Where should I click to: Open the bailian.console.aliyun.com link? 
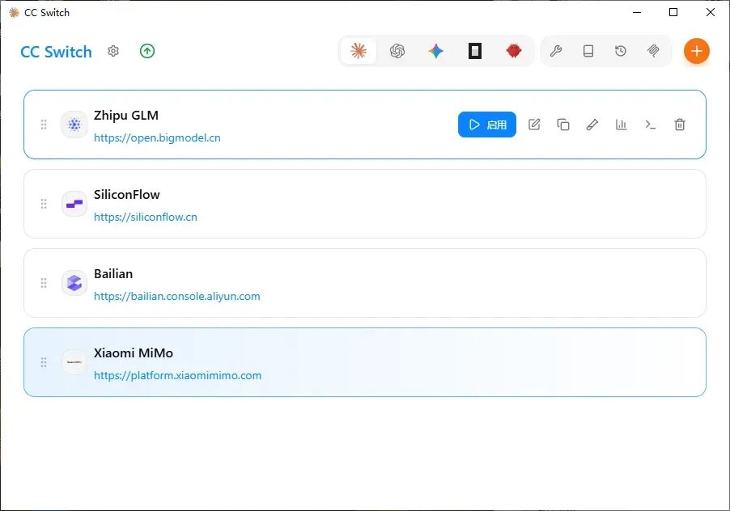177,296
